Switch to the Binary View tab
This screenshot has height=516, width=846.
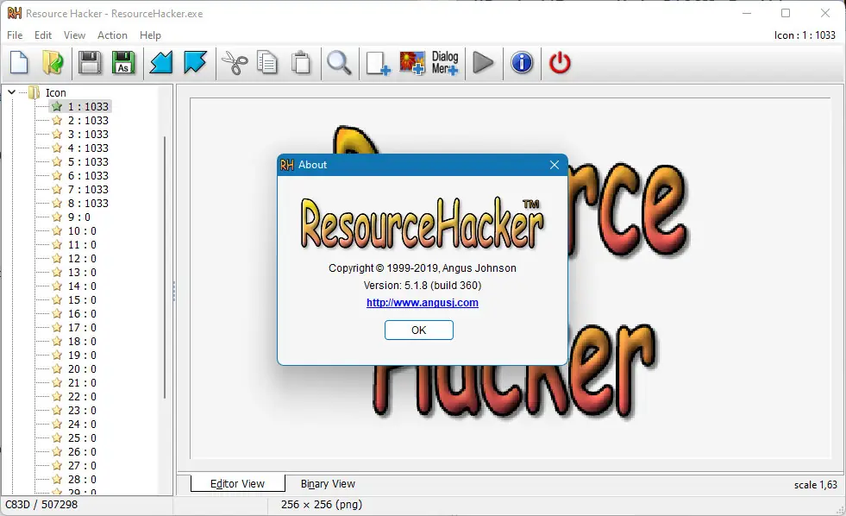tap(328, 483)
